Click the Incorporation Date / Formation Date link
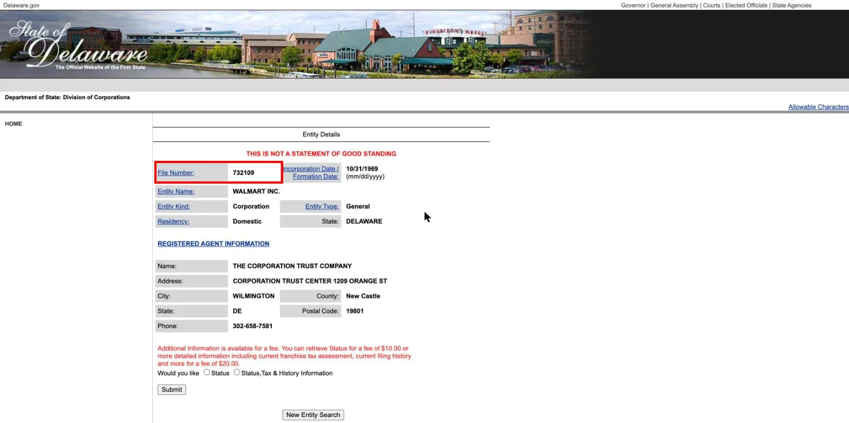Viewport: 849px width, 423px height. point(311,173)
